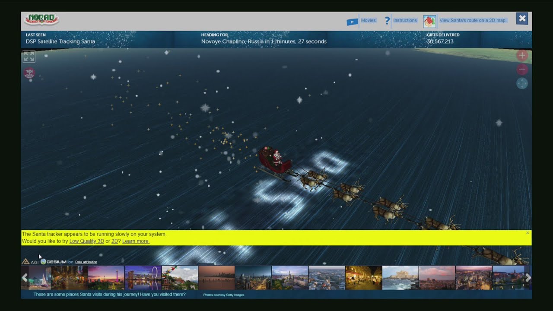553x311 pixels.
Task: Click the gifts delivered count 30,567,213
Action: 440,42
